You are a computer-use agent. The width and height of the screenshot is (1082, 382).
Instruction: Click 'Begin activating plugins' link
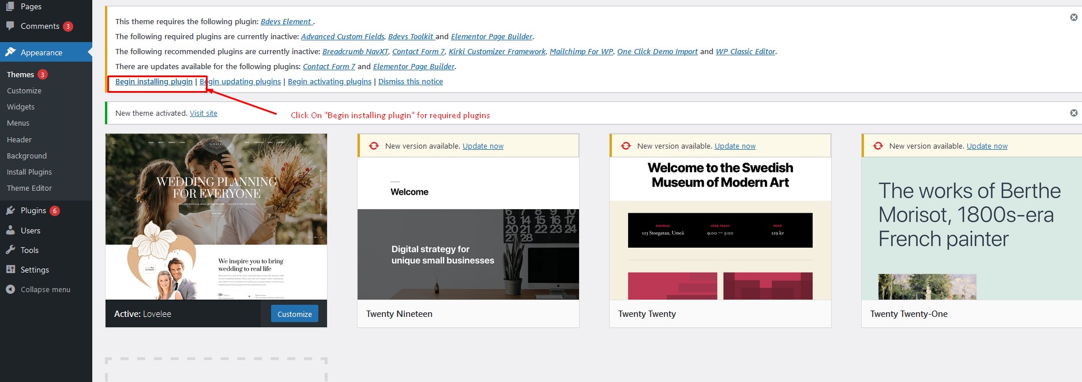coord(329,81)
